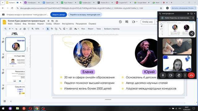
Task: Open new slide dropdown arrow
Action: click(12, 29)
